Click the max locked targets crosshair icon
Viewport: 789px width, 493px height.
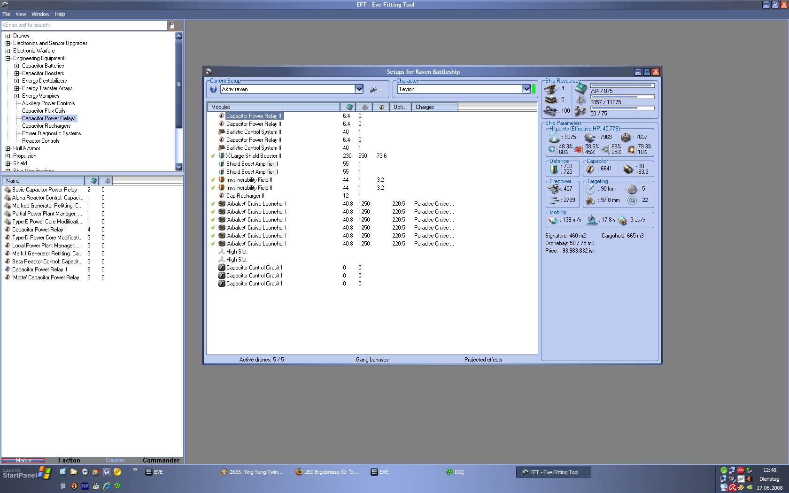(632, 189)
